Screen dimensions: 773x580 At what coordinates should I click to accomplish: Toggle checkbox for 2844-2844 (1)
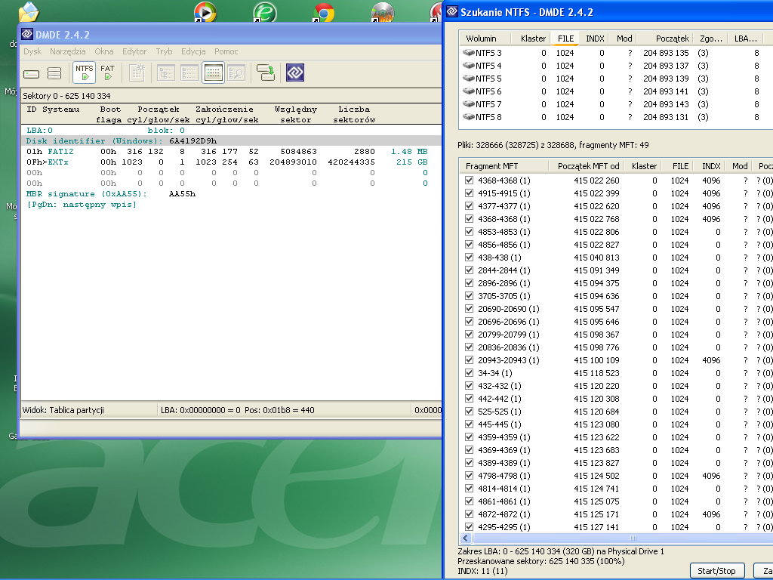(469, 270)
